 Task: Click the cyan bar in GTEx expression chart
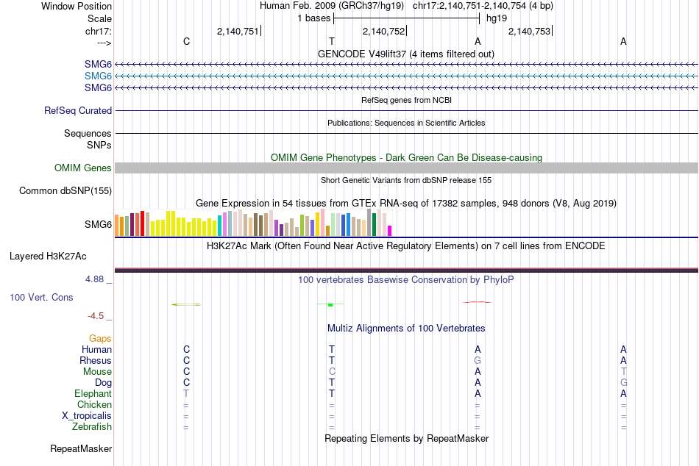[220, 226]
